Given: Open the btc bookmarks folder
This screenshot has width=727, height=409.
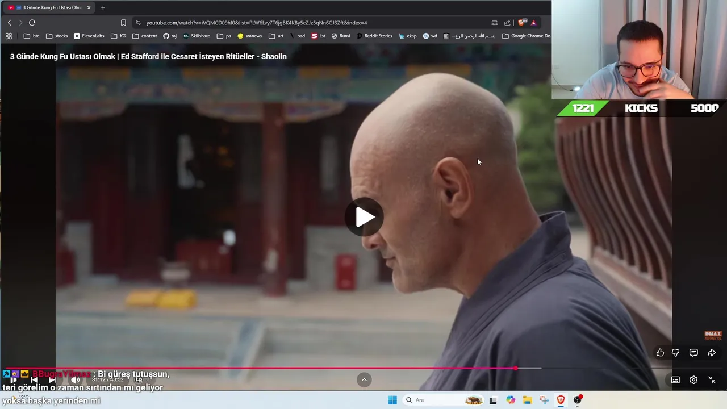Looking at the screenshot, I should click(32, 36).
